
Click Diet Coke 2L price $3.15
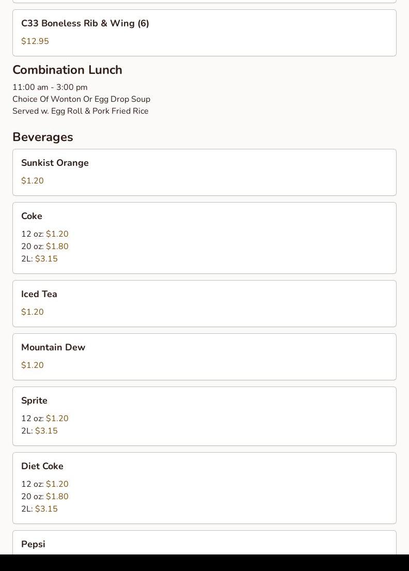46,509
